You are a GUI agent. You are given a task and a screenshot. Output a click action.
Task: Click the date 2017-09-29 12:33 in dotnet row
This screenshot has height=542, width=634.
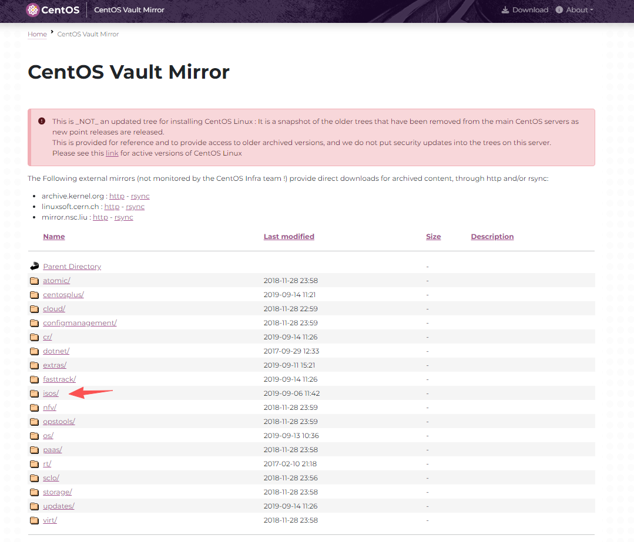[x=291, y=351]
